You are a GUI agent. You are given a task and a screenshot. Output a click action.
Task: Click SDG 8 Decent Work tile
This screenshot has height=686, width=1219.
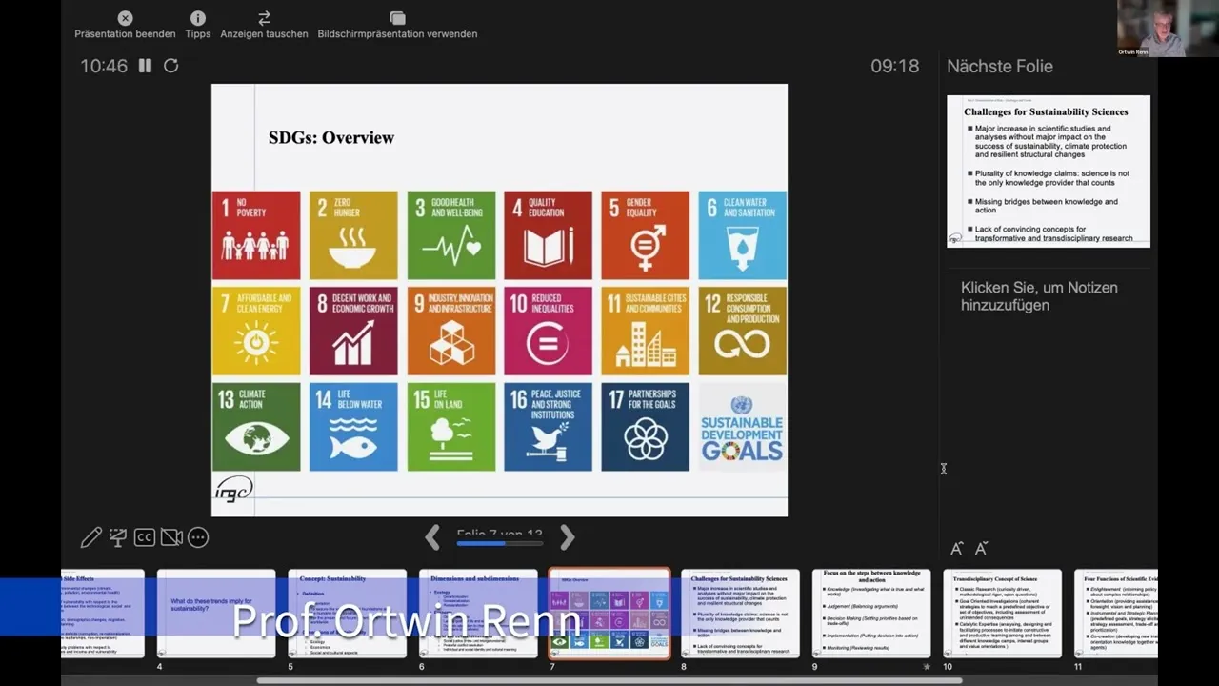tap(353, 332)
